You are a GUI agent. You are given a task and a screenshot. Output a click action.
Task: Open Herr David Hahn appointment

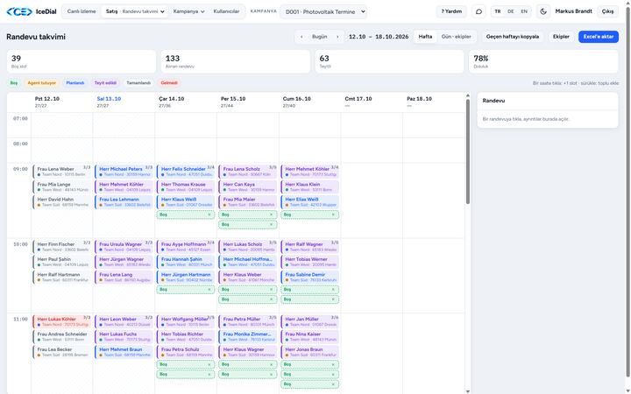pyautogui.click(x=62, y=202)
